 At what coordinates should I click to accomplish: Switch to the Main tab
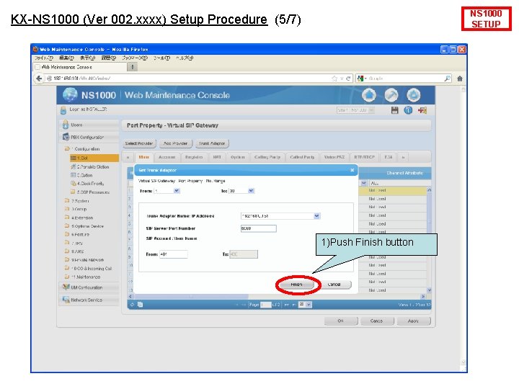click(143, 157)
